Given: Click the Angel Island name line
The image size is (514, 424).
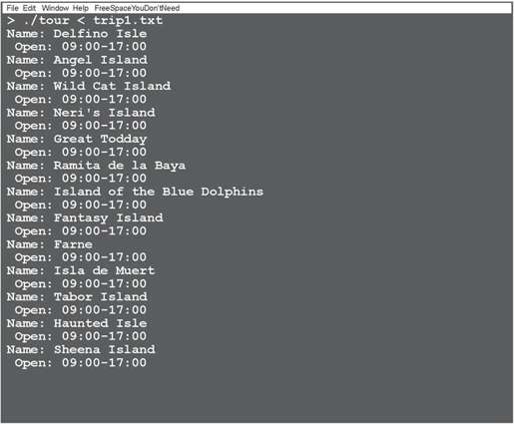Looking at the screenshot, I should click(77, 60).
